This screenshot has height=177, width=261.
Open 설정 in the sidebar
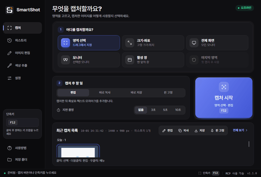[x=23, y=78]
